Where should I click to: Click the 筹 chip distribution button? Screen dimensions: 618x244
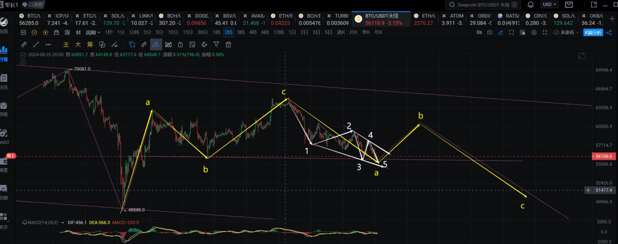(90, 44)
